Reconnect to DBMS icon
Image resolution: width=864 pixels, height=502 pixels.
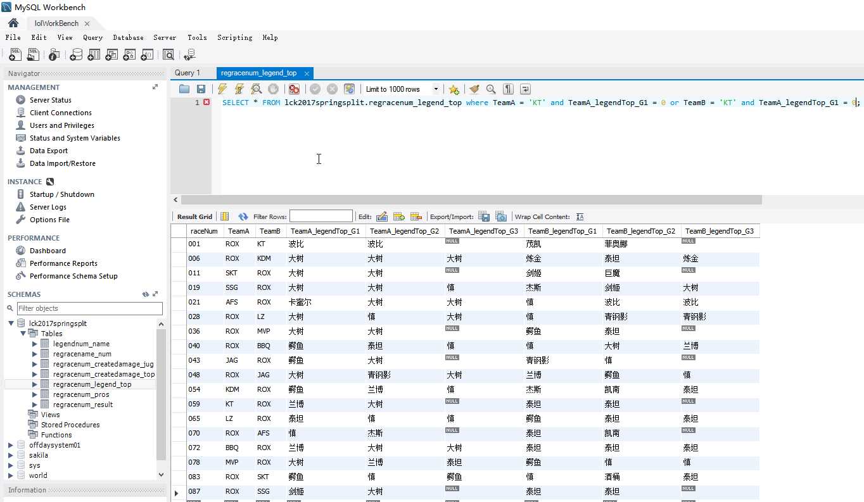coord(189,55)
